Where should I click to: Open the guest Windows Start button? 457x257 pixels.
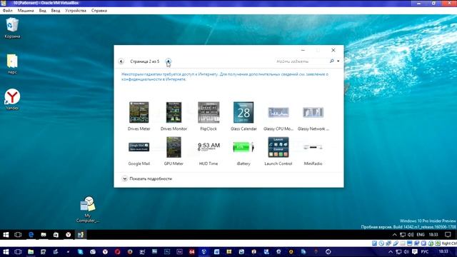click(x=6, y=235)
